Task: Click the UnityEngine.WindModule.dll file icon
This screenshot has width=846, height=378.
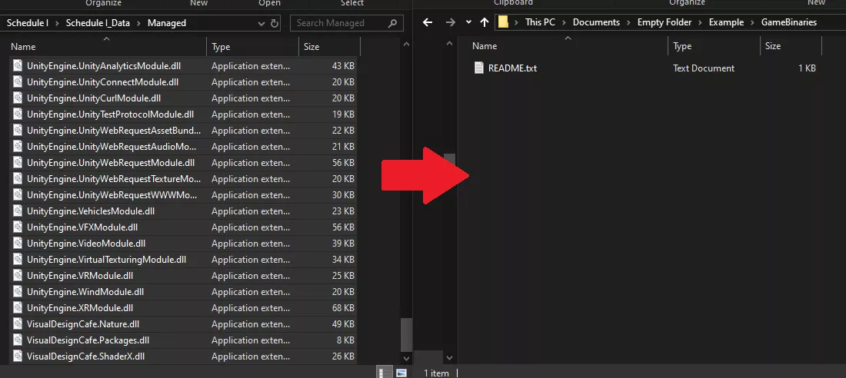Action: pyautogui.click(x=18, y=292)
